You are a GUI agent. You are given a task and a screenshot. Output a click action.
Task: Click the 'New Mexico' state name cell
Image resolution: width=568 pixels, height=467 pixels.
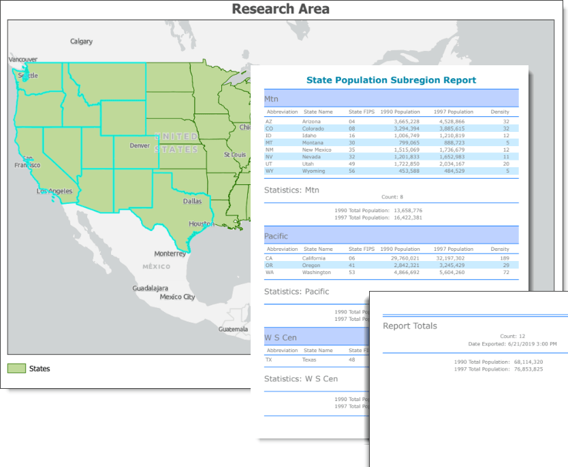317,150
